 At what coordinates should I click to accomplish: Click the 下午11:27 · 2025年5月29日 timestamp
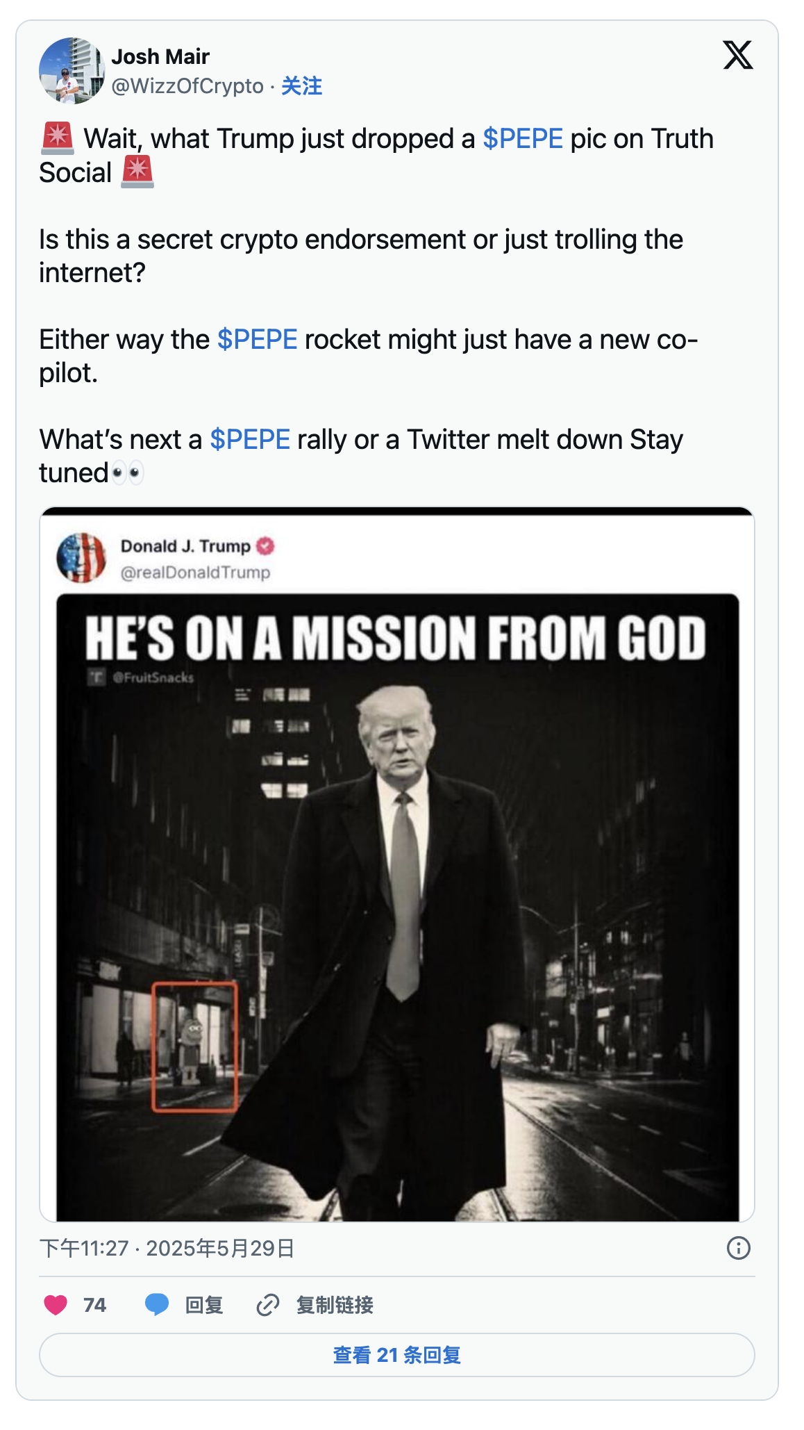(x=167, y=1249)
